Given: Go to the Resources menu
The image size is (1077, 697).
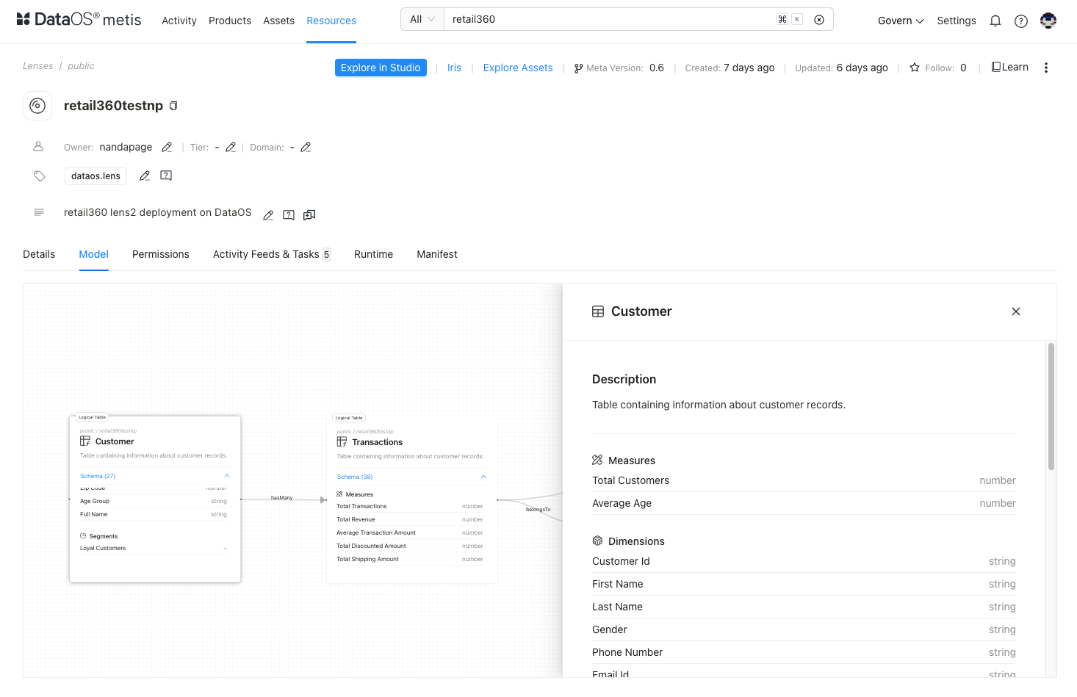Looking at the screenshot, I should (331, 21).
